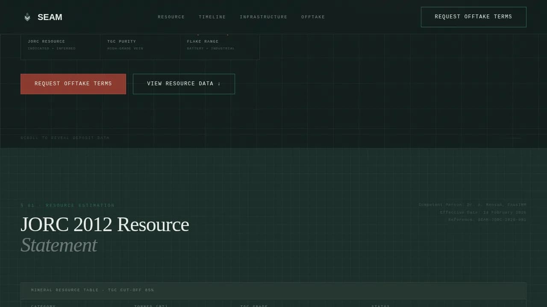Viewport: 547px width, 307px height.
Task: Click the Scroll to Reveal Deposit Data text
Action: click(65, 138)
